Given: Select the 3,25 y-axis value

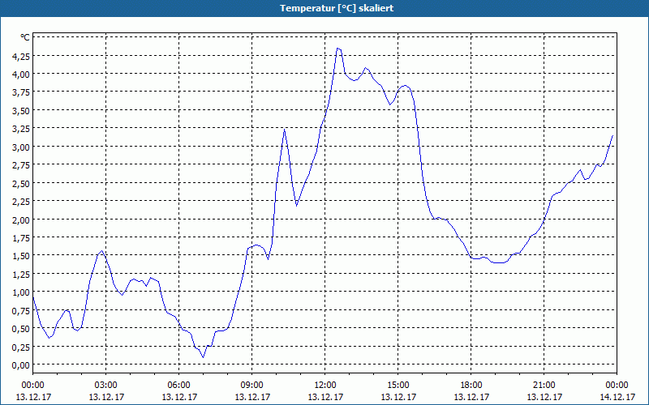Looking at the screenshot, I should [x=22, y=129].
